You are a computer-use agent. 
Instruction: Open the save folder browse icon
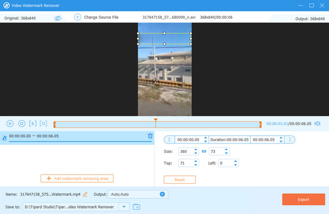137,207
